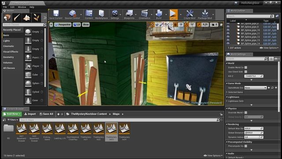Open the Edit menu
This screenshot has height=159, width=282.
(x=12, y=7)
